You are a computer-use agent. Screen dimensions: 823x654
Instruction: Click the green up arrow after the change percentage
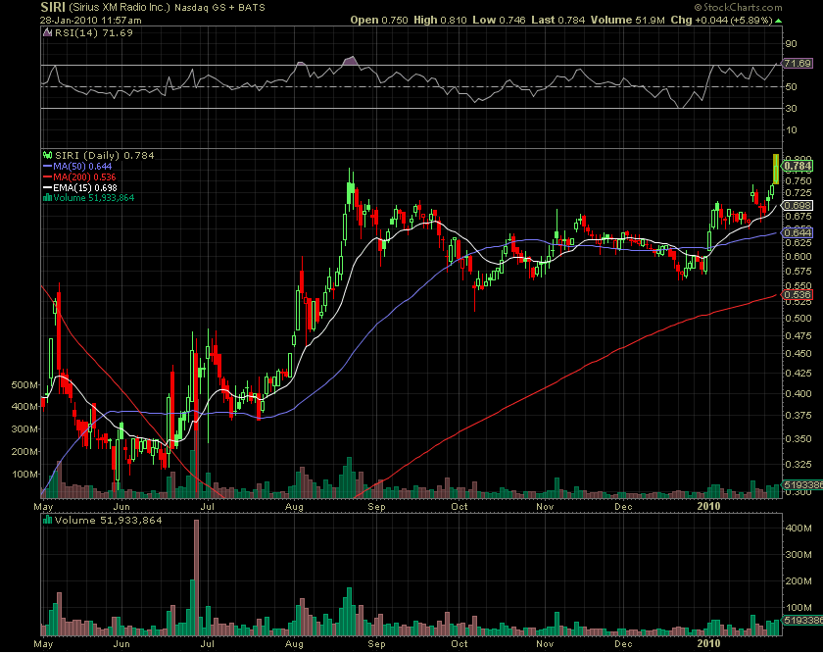pos(778,21)
